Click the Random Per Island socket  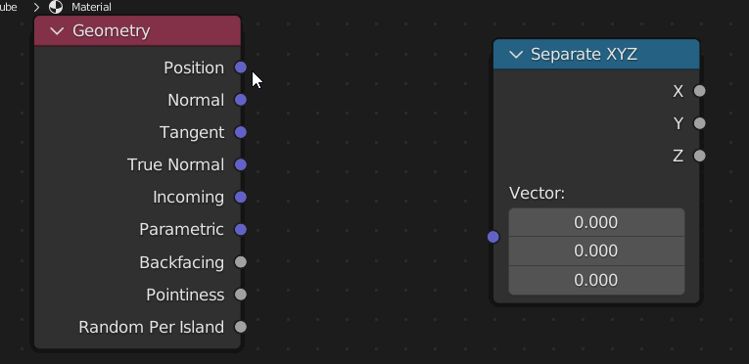(241, 327)
